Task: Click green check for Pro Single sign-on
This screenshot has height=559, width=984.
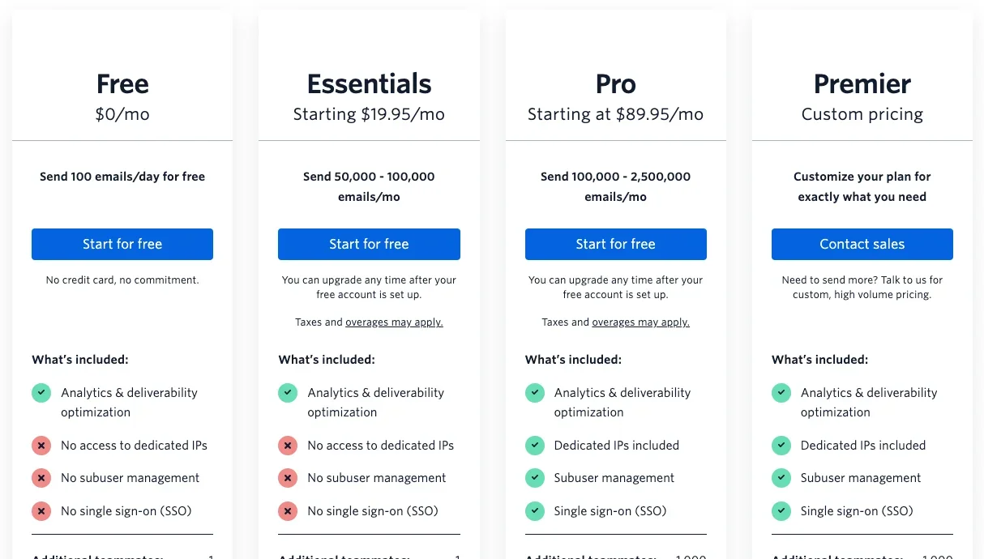Action: pyautogui.click(x=534, y=511)
